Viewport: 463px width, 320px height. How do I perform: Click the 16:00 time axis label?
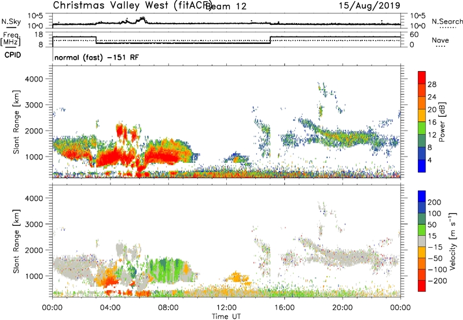point(284,308)
